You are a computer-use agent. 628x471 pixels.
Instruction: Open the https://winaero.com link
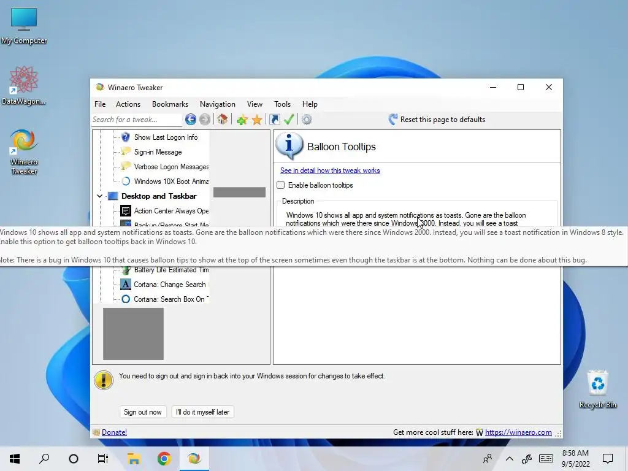click(x=518, y=432)
